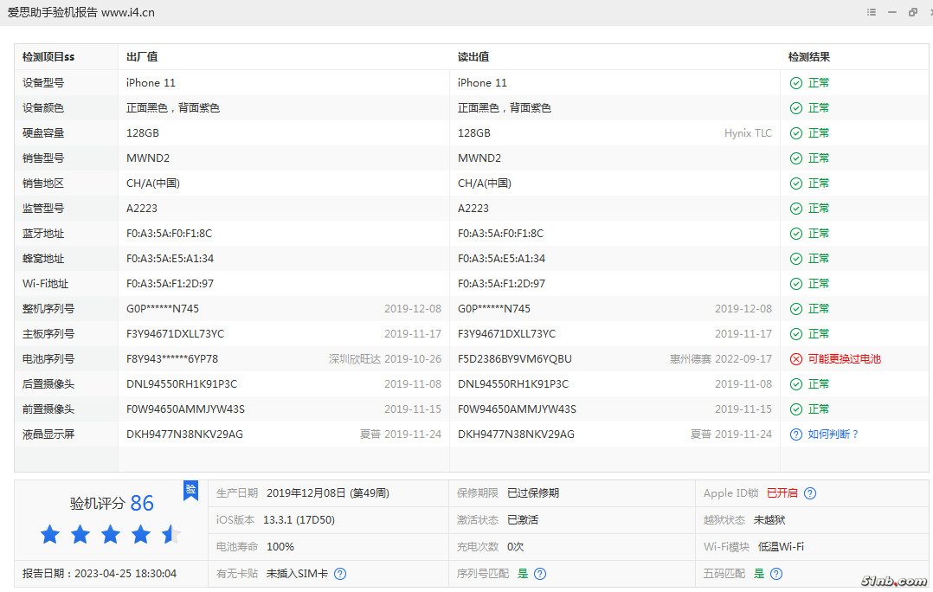The height and width of the screenshot is (592, 933).
Task: Click the factory 液晶显示屏 serial DKH9477N38NKV29AG
Action: tap(184, 434)
